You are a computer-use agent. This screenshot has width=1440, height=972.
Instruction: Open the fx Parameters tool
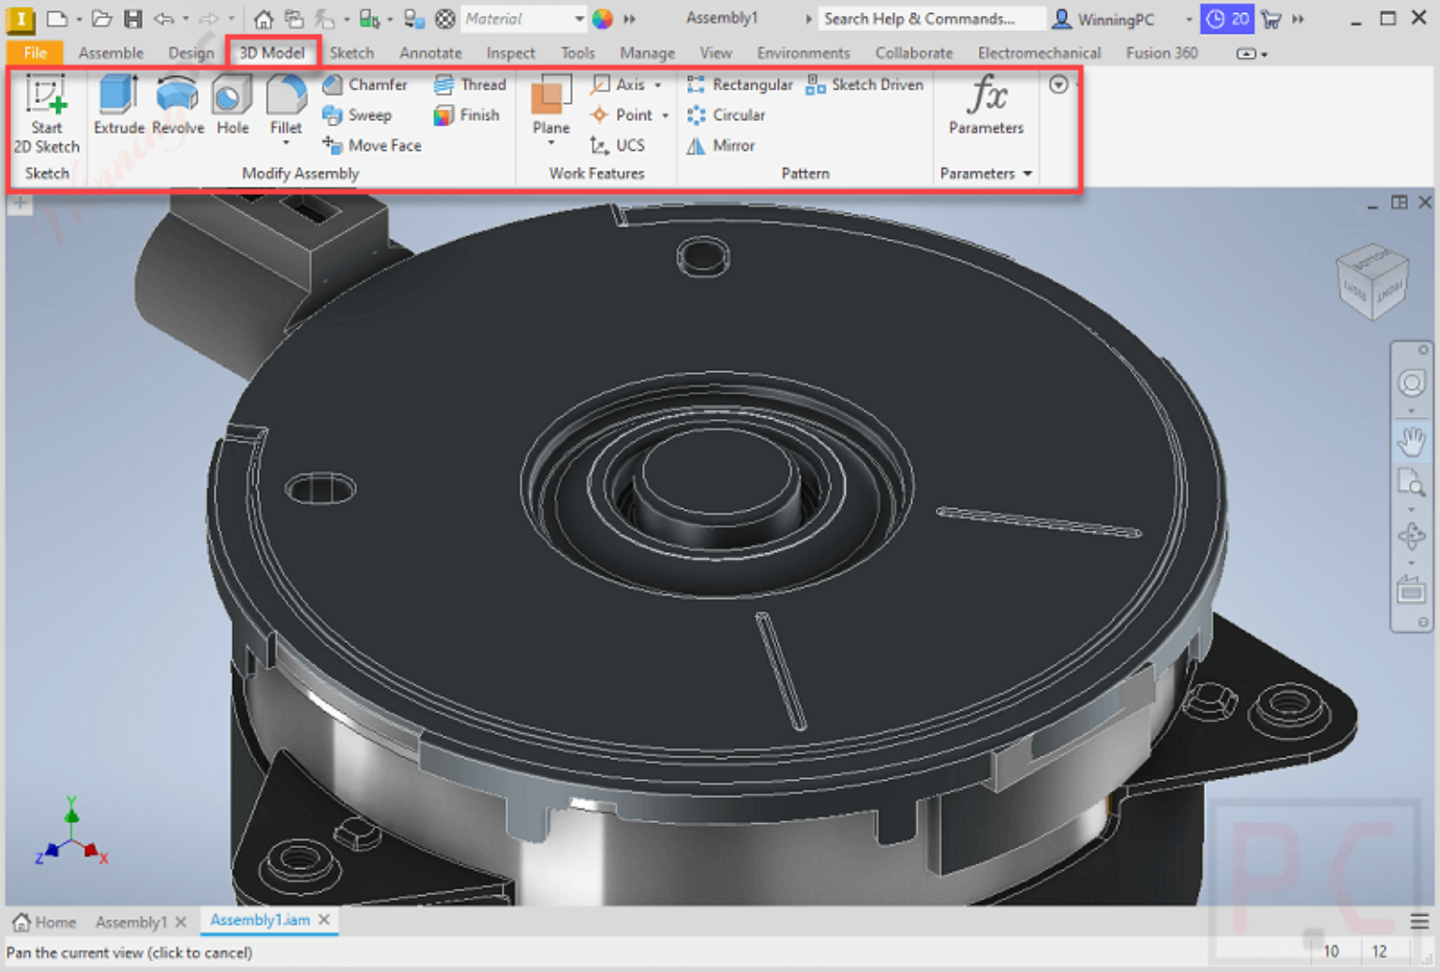986,106
